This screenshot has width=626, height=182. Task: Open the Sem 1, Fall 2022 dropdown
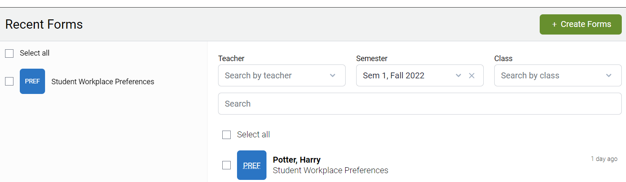point(420,75)
